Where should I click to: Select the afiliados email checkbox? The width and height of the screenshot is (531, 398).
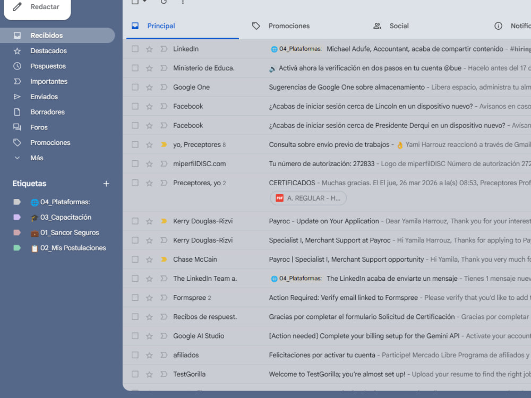[135, 355]
